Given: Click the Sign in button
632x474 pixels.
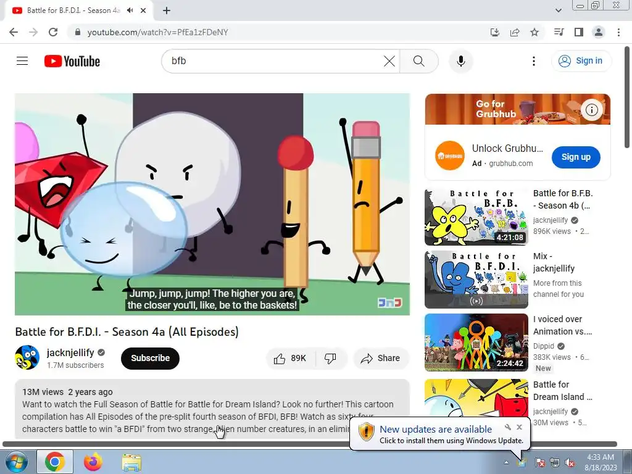Looking at the screenshot, I should 581,61.
